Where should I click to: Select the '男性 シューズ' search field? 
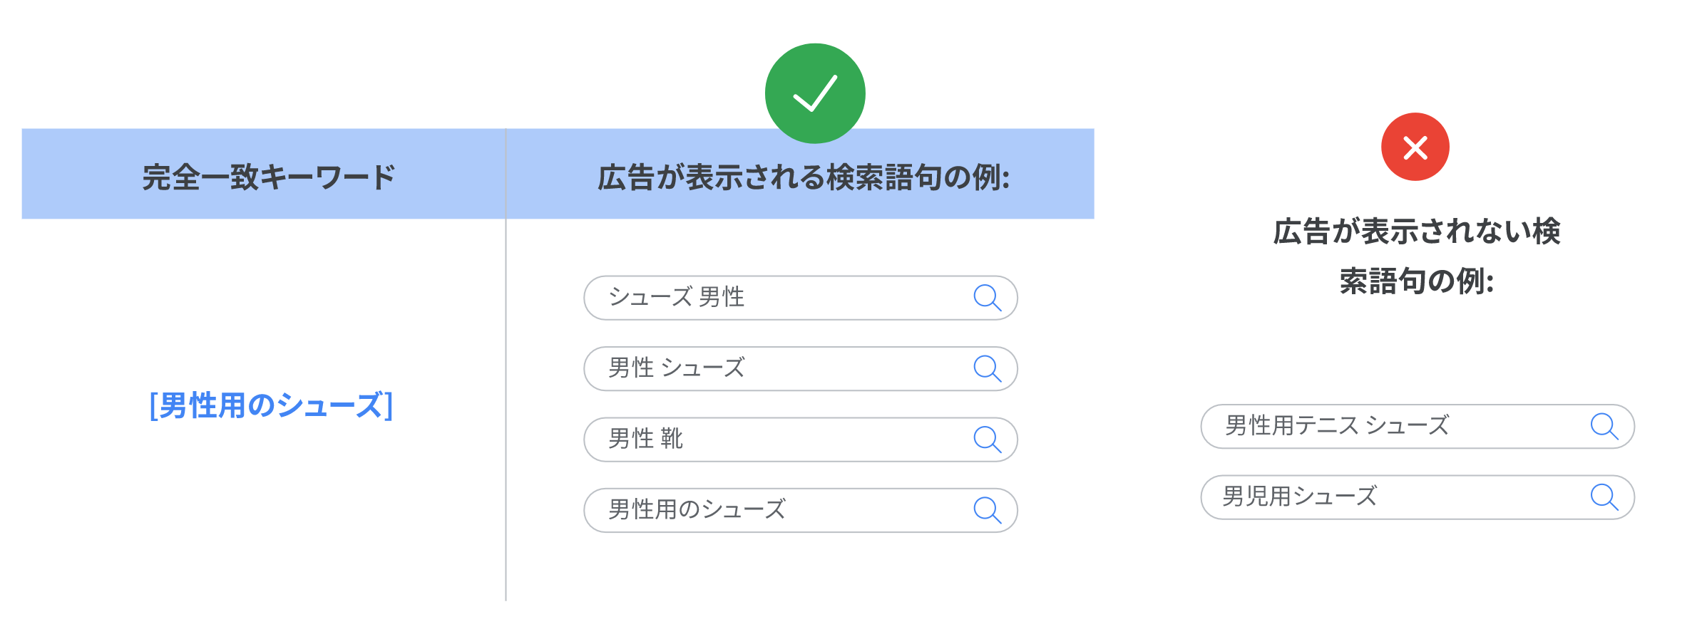click(801, 369)
